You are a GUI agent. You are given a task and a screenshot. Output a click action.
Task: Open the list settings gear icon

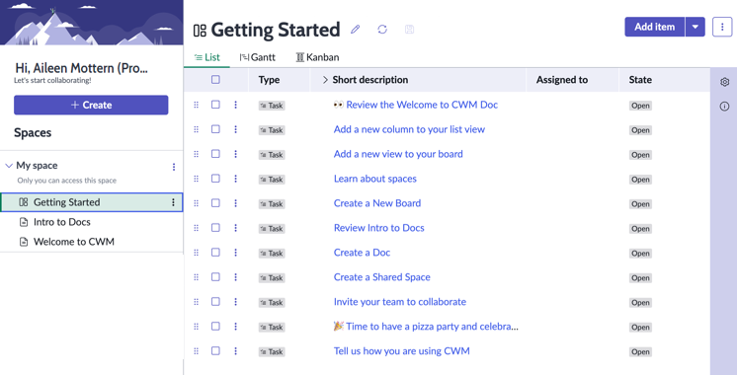[724, 82]
